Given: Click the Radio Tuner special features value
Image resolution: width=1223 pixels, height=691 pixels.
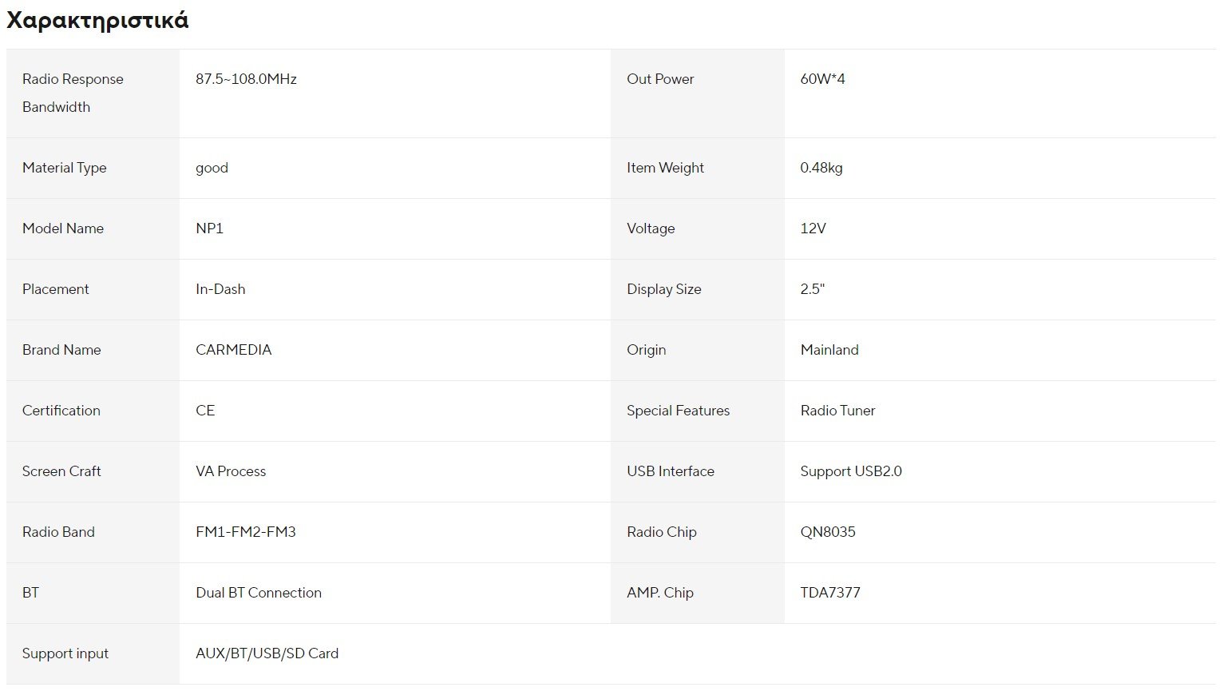Looking at the screenshot, I should click(x=837, y=411).
